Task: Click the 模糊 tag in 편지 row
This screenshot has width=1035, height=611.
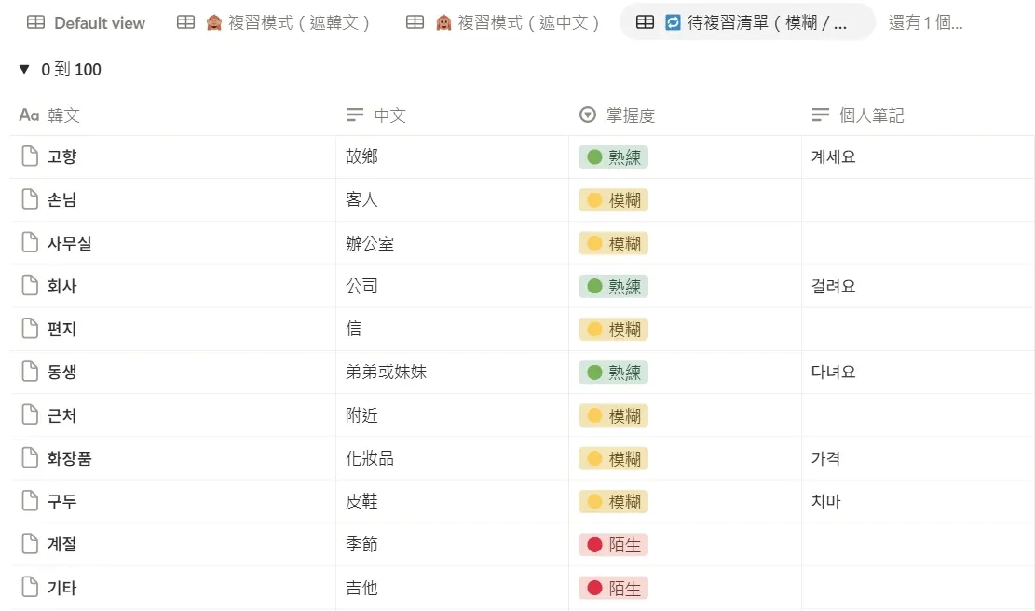Action: coord(613,330)
